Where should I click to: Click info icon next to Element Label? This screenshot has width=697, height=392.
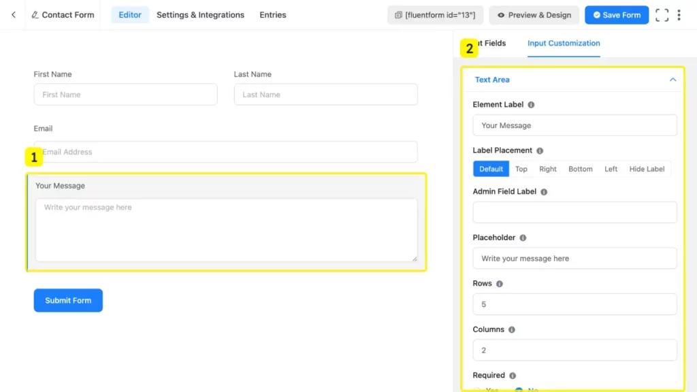[531, 105]
